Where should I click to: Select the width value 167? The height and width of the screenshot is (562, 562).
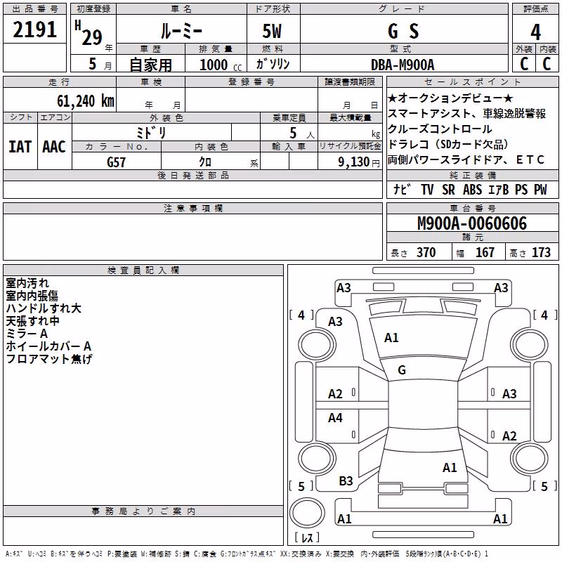[485, 252]
